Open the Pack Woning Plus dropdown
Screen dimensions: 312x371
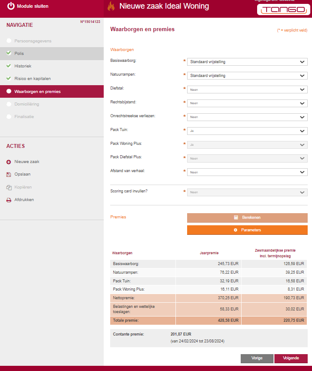pos(247,145)
